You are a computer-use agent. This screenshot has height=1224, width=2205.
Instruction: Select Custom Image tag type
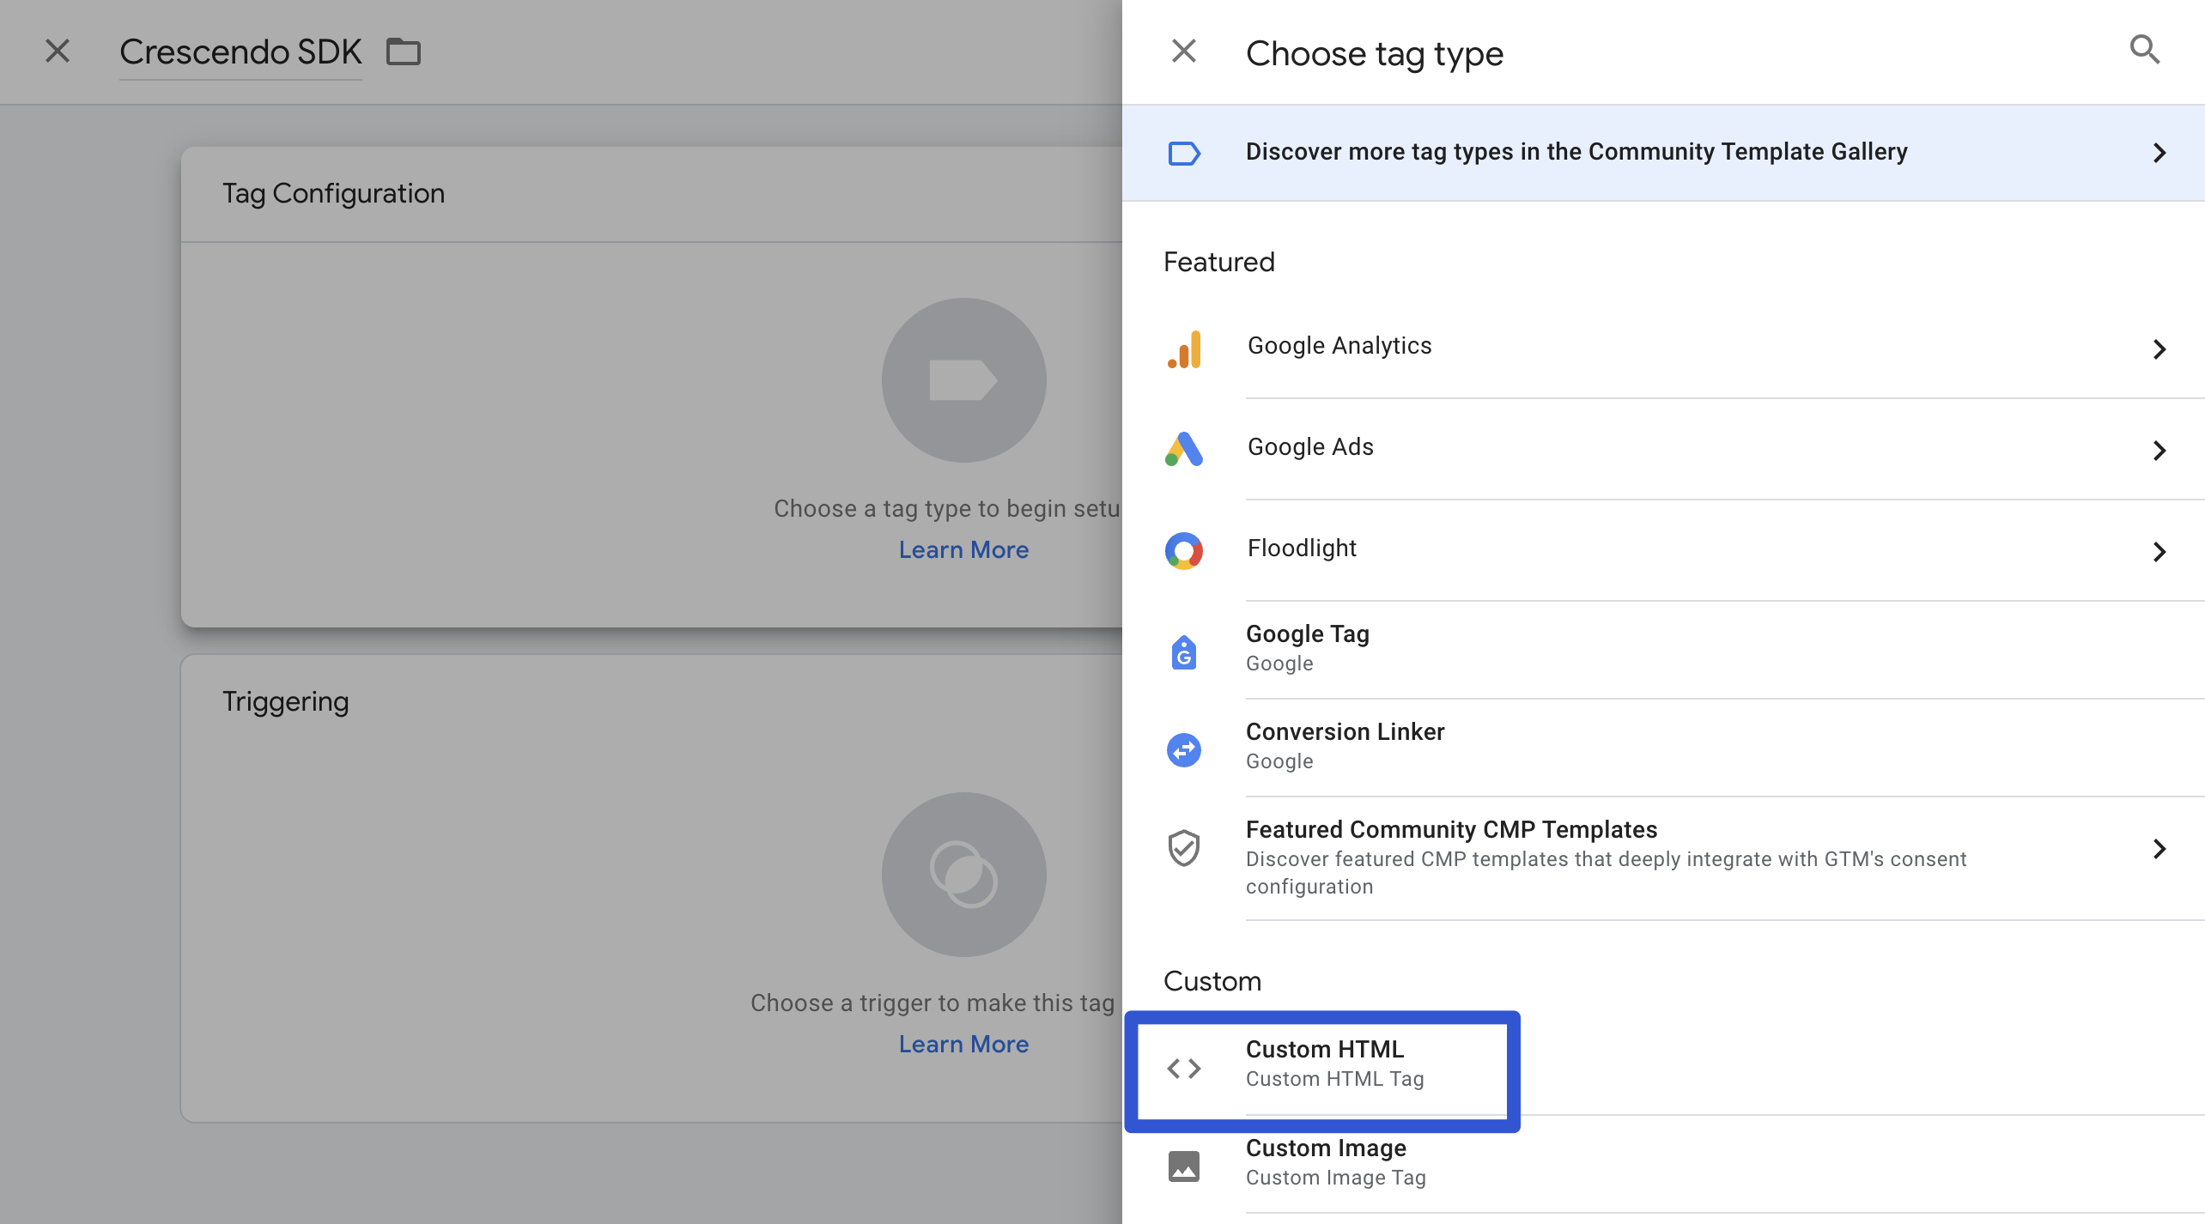[1663, 1164]
